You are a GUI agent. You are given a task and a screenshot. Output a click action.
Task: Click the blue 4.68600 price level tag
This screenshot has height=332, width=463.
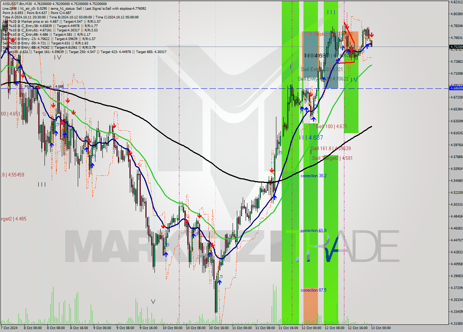click(456, 88)
